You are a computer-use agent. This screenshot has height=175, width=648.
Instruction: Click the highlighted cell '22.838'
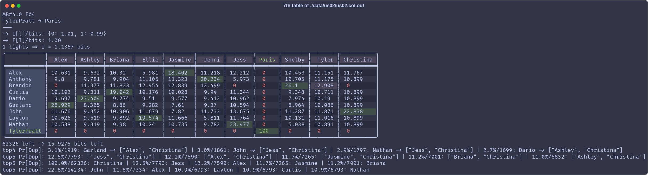click(x=358, y=111)
